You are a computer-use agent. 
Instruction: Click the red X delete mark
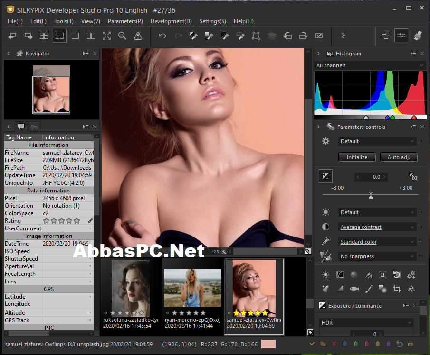334,344
